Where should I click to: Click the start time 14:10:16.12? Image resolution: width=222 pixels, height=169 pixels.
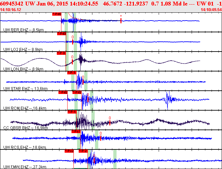click(11, 10)
